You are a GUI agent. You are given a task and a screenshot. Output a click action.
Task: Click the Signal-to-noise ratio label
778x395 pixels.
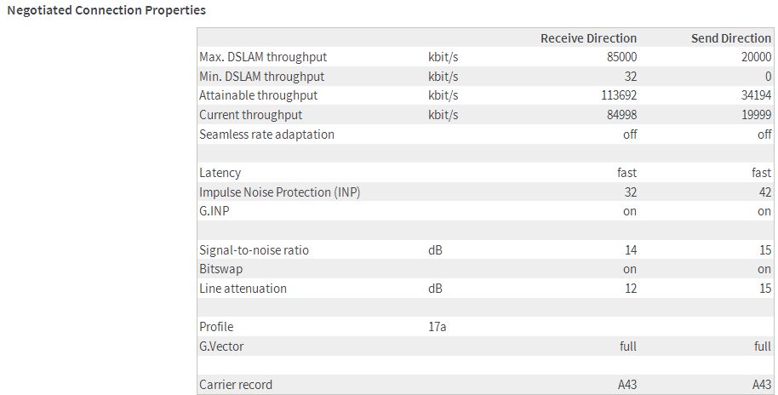[254, 250]
